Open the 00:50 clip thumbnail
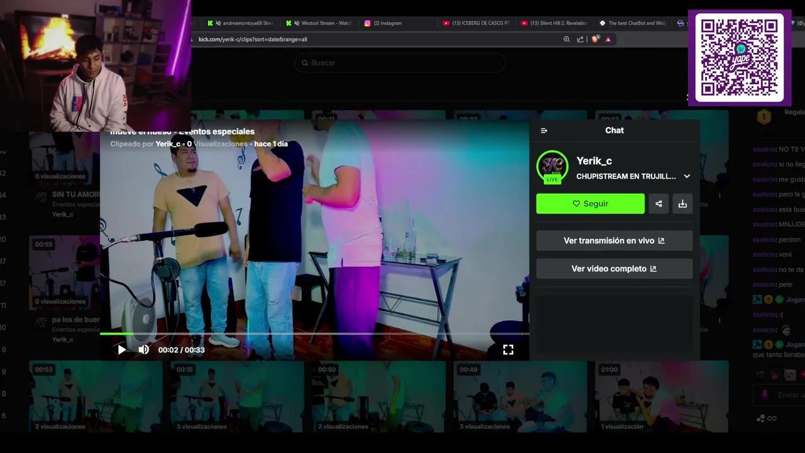The width and height of the screenshot is (805, 453). tap(379, 396)
